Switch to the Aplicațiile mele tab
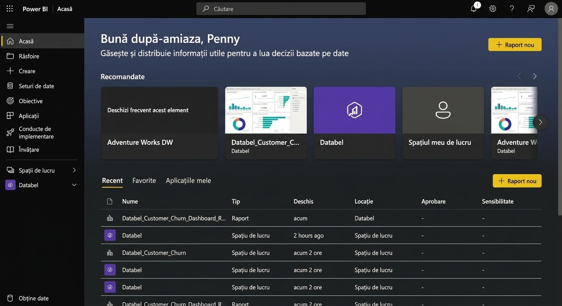 [x=188, y=180]
